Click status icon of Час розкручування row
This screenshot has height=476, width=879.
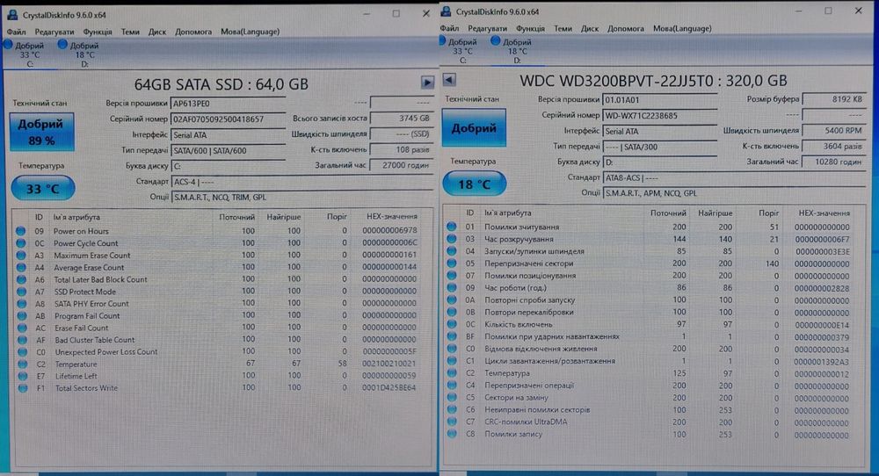coord(451,239)
